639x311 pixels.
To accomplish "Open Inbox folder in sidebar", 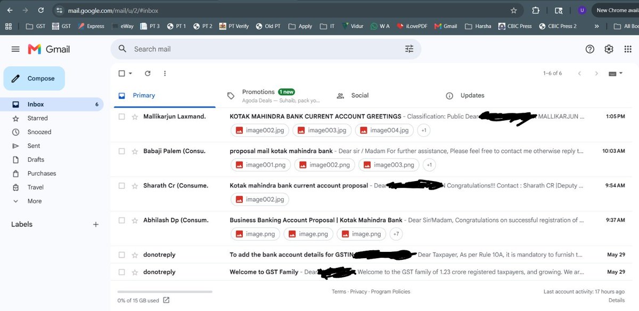I will tap(52, 104).
